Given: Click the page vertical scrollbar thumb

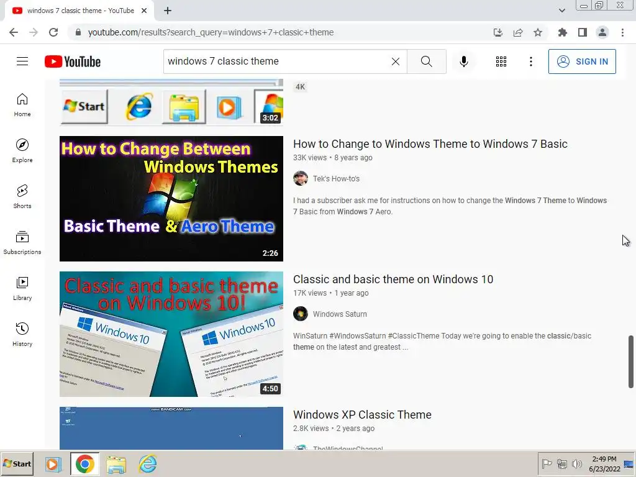Looking at the screenshot, I should point(631,361).
